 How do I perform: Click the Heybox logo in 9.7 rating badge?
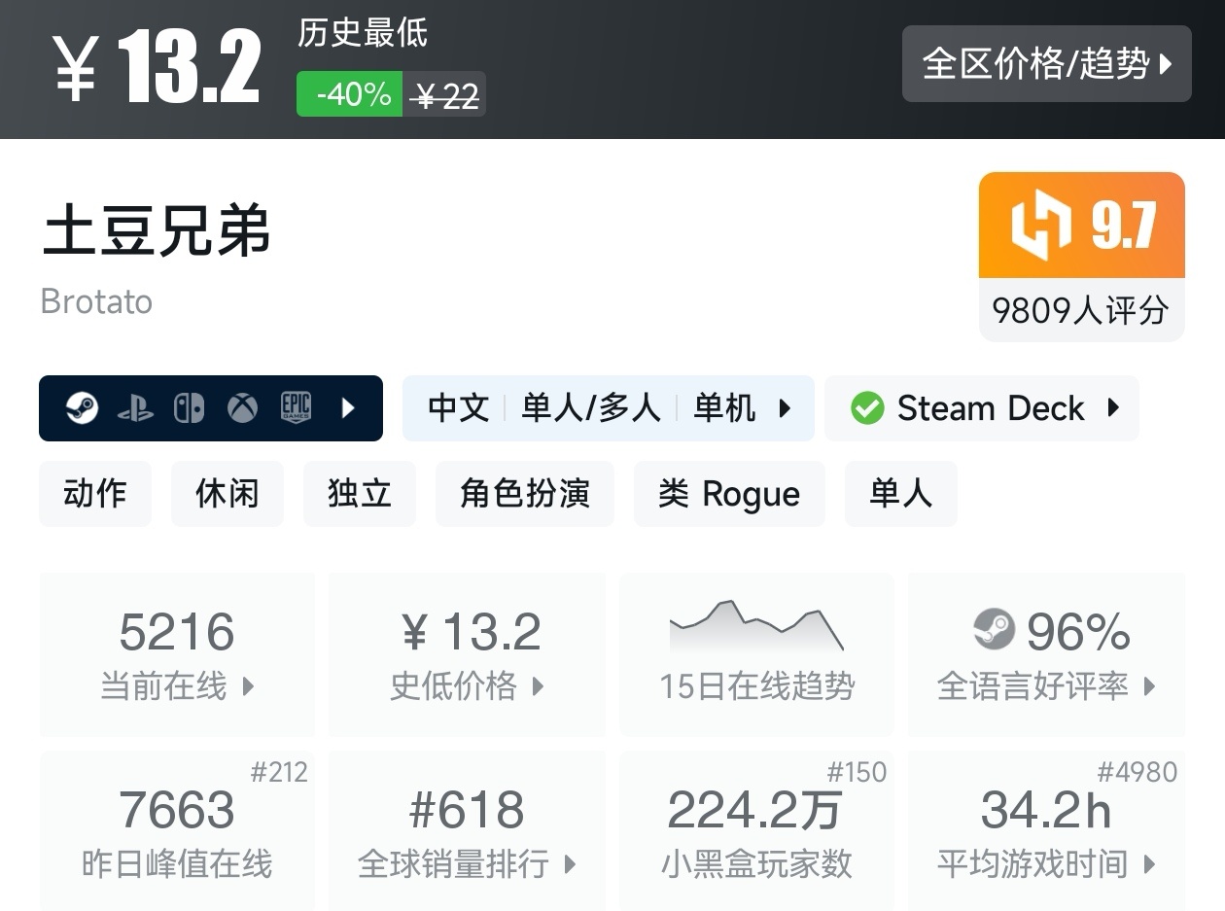click(x=1040, y=226)
